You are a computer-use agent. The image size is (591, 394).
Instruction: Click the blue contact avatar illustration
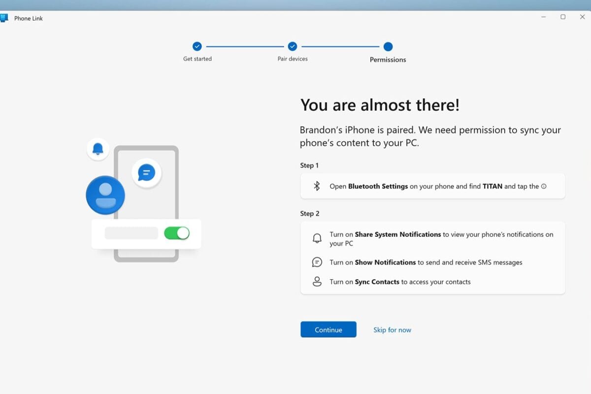coord(105,195)
